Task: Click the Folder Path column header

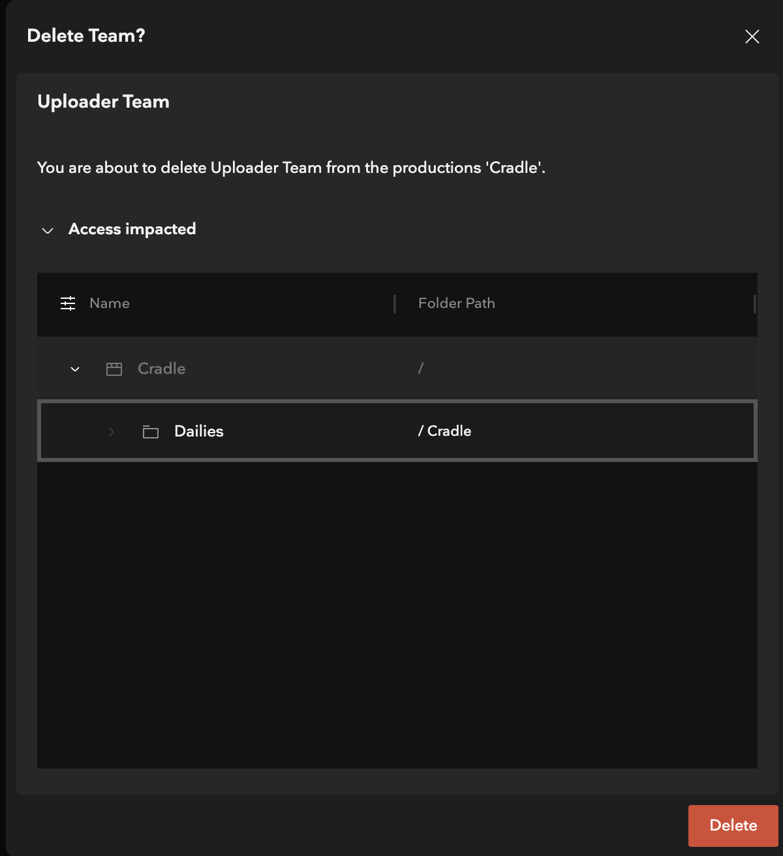Action: pos(457,303)
